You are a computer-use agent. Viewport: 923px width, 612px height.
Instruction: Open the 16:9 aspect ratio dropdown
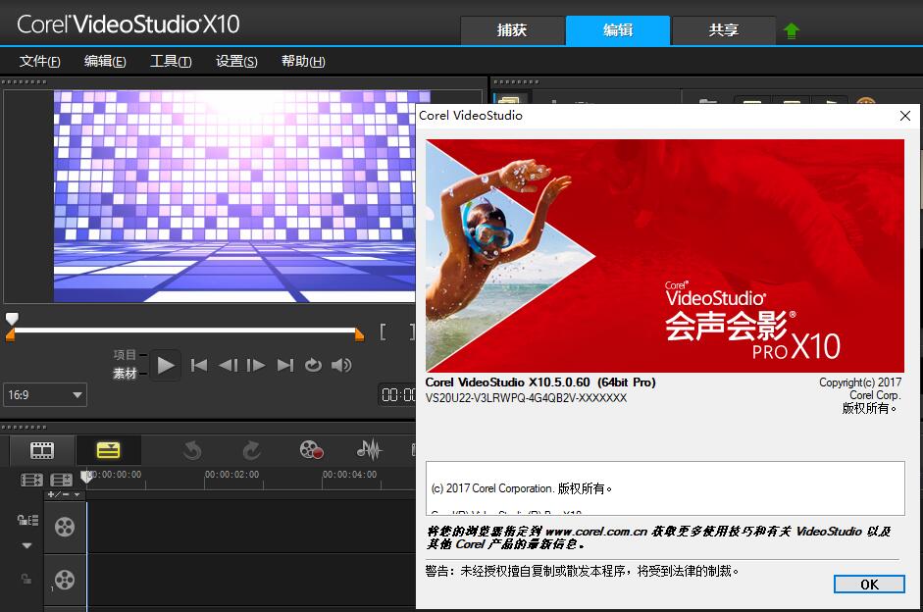coord(45,395)
